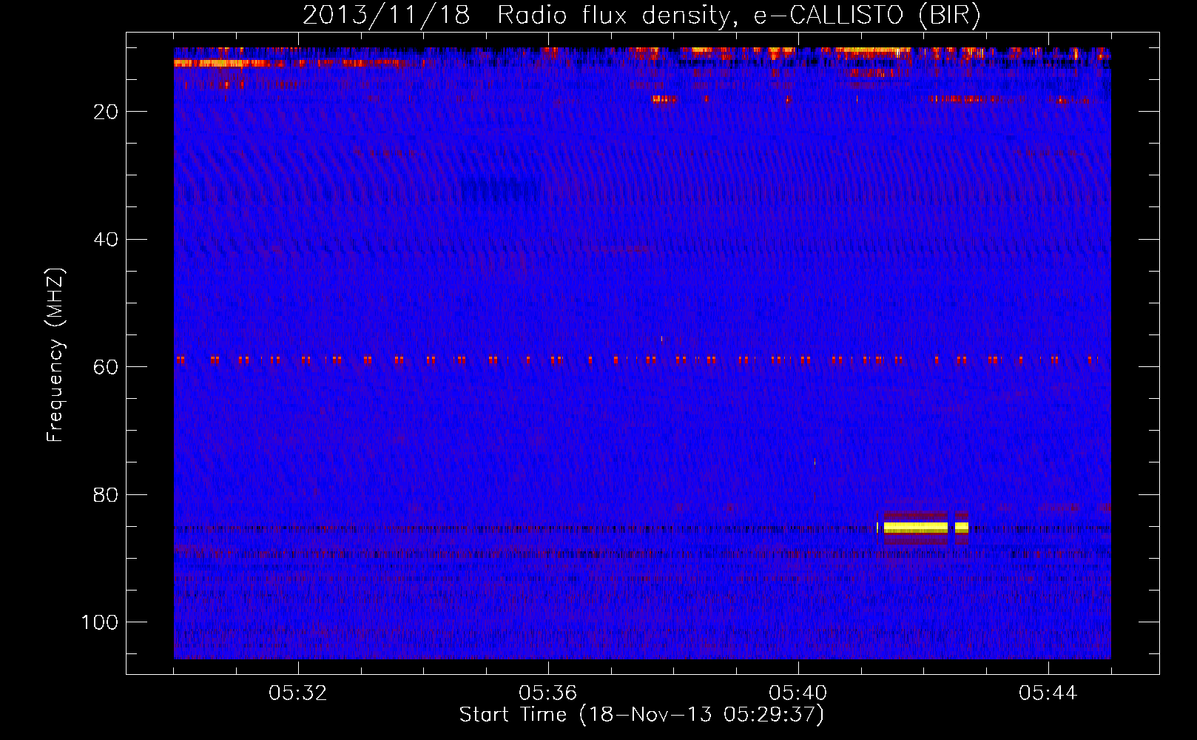This screenshot has width=1197, height=740.
Task: Click the 'Frequency (MHZ)' axis label
Action: coord(55,354)
